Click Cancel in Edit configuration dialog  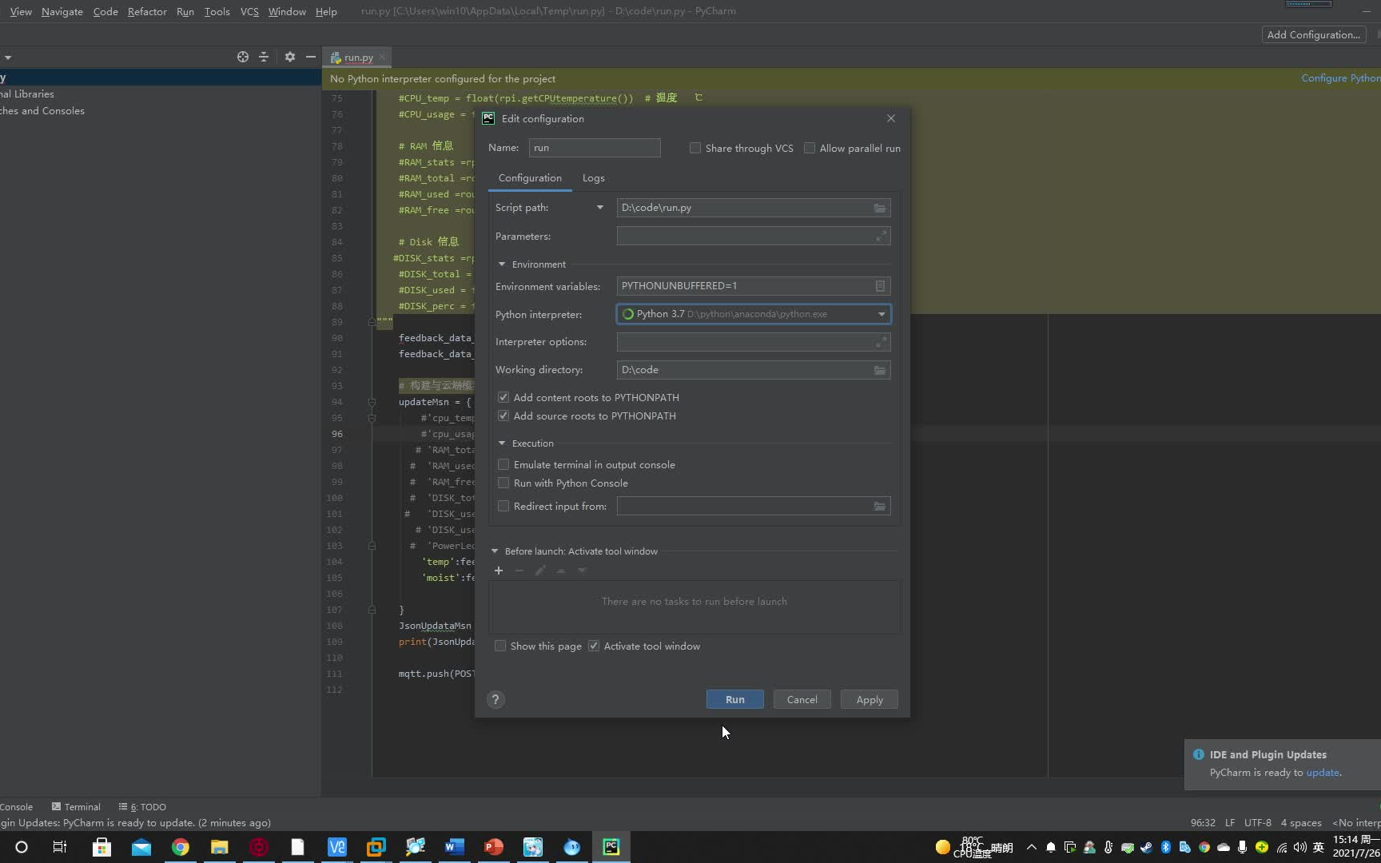(802, 699)
